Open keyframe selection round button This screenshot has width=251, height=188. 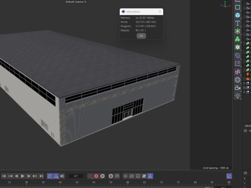click(102, 176)
